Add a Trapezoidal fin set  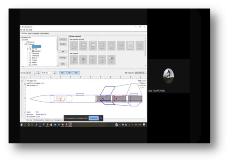click(102, 46)
